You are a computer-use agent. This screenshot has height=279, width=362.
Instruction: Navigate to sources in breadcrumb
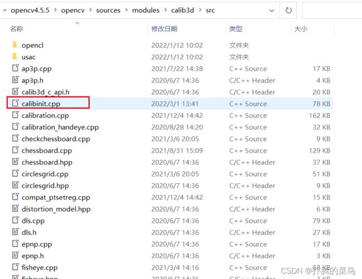[108, 11]
